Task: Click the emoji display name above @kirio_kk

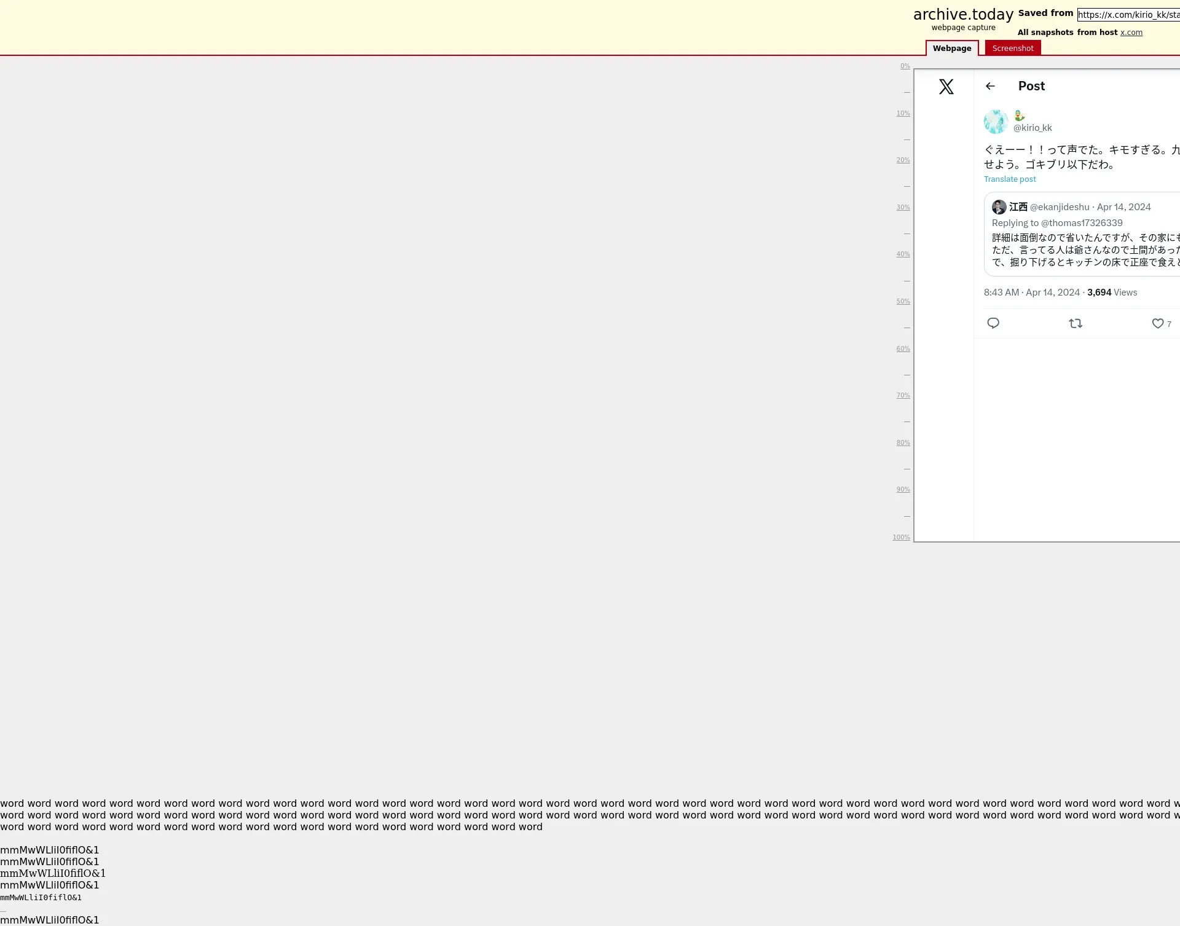Action: [x=1019, y=116]
